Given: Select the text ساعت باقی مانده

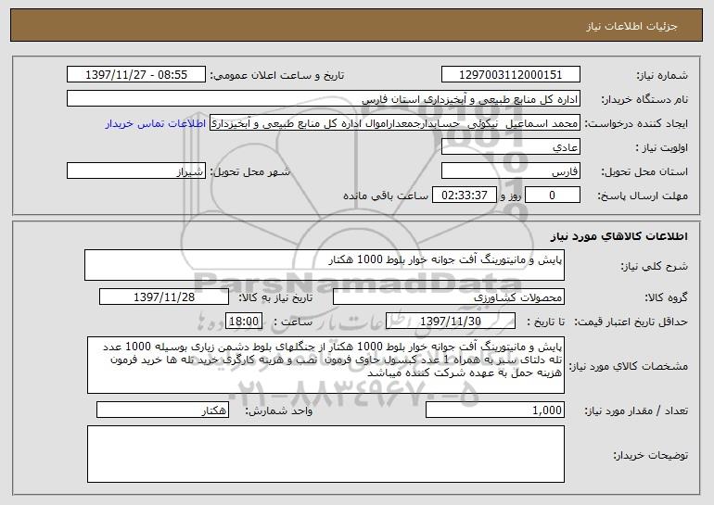Looking at the screenshot, I should tap(386, 196).
